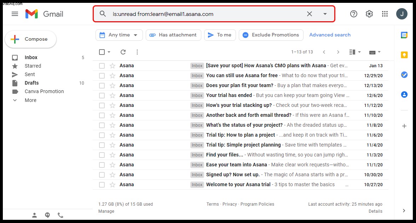The image size is (416, 223).
Task: Open the account activity Details link
Action: coord(375,211)
